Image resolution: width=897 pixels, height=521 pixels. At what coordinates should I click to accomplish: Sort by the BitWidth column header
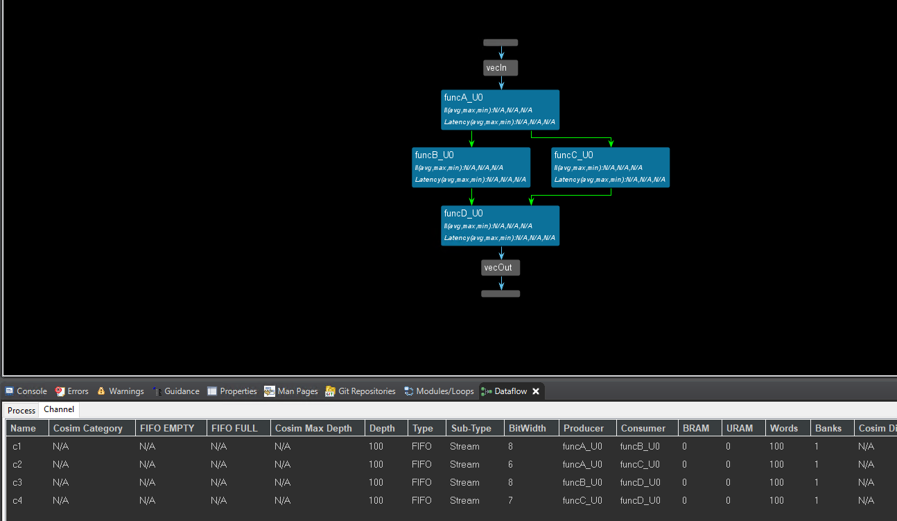point(531,428)
